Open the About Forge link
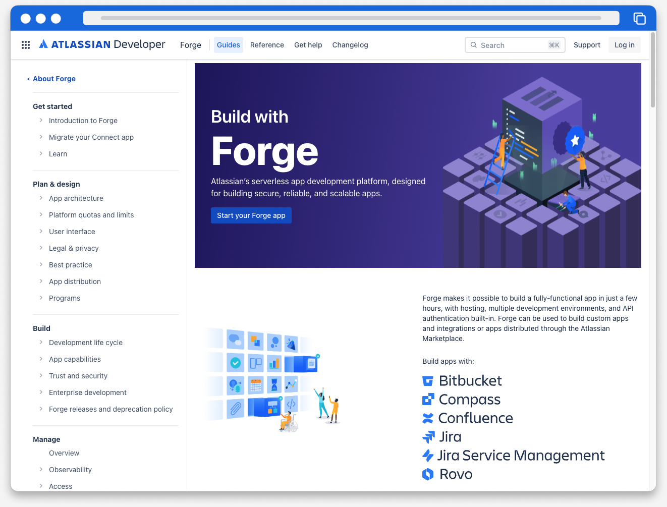This screenshot has width=667, height=507. point(54,79)
